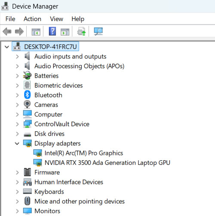
Task: Click Show/Hide Console Tree toolbar icon
Action: click(x=36, y=32)
